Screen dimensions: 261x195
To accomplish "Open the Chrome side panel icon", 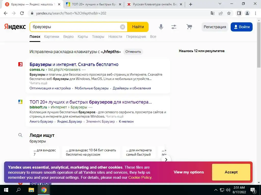I will pos(239,13).
